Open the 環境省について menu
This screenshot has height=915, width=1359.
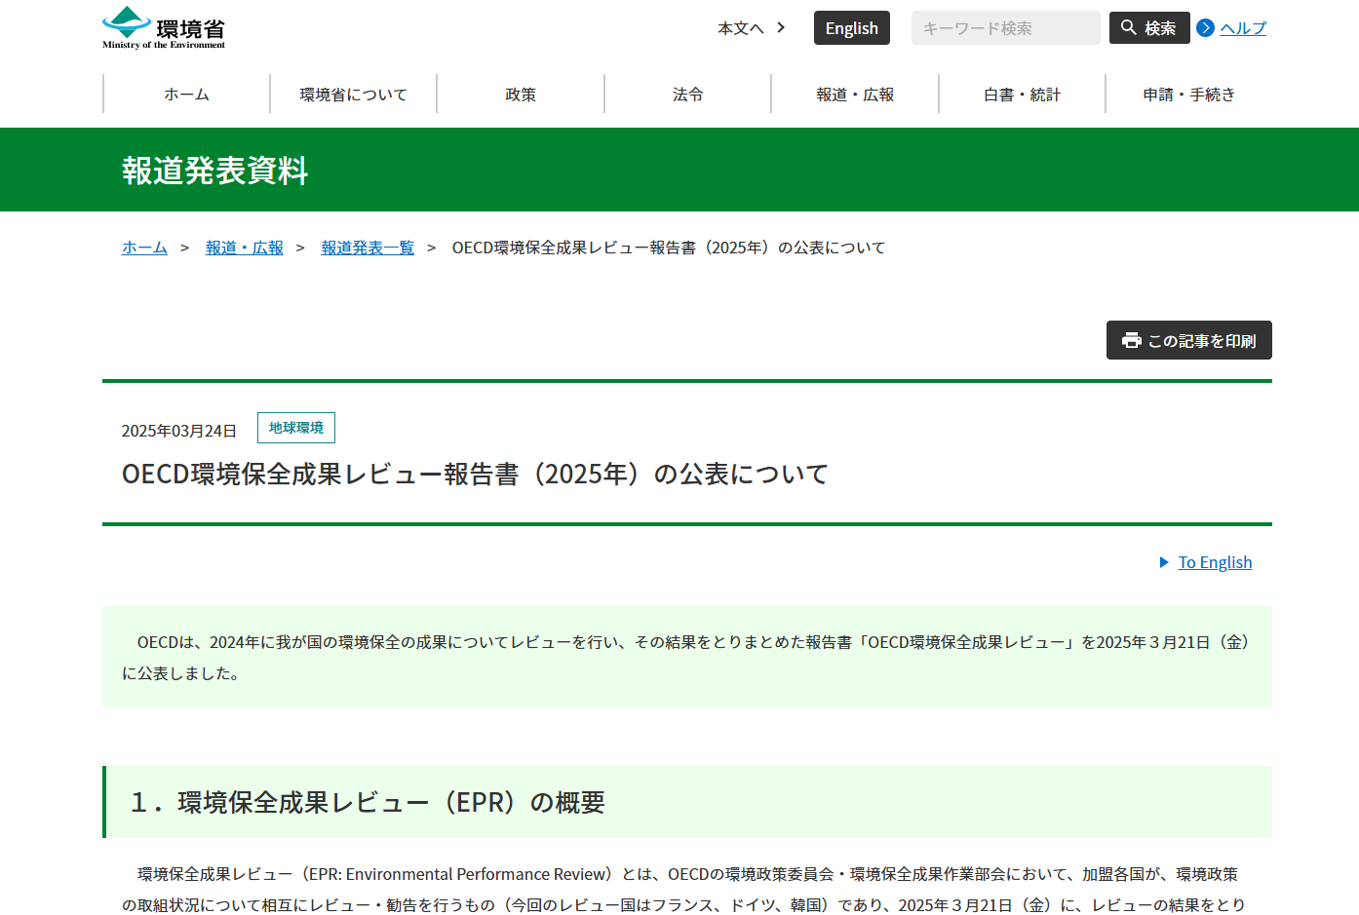353,95
